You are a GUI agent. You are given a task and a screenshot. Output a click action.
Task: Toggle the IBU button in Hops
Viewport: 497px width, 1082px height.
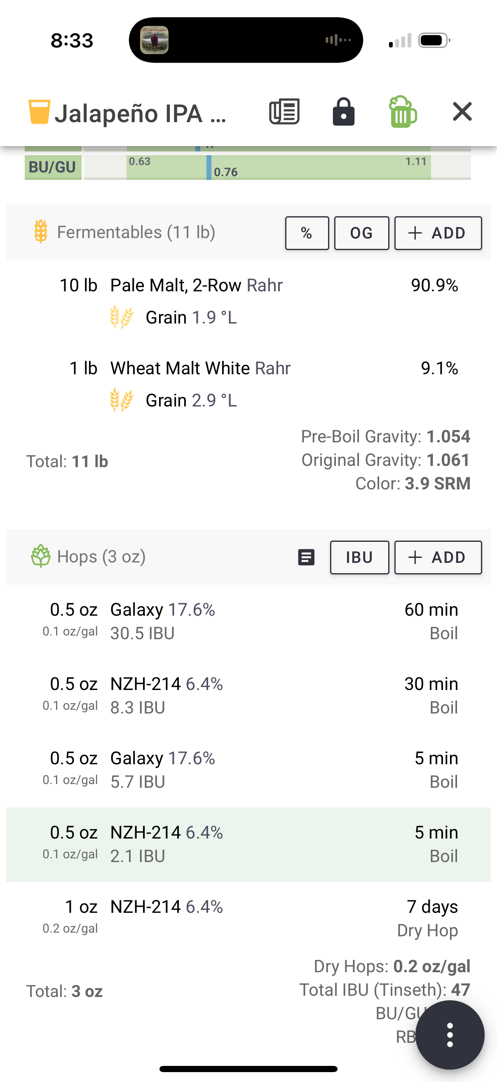pyautogui.click(x=359, y=558)
